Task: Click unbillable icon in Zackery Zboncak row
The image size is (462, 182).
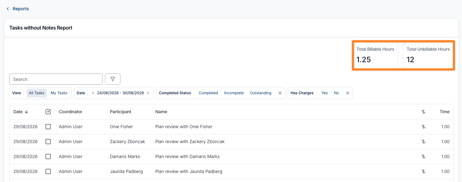Action: pos(423,142)
